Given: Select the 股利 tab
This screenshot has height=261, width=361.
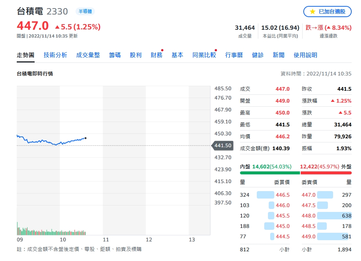Looking at the screenshot, I should (135, 55).
